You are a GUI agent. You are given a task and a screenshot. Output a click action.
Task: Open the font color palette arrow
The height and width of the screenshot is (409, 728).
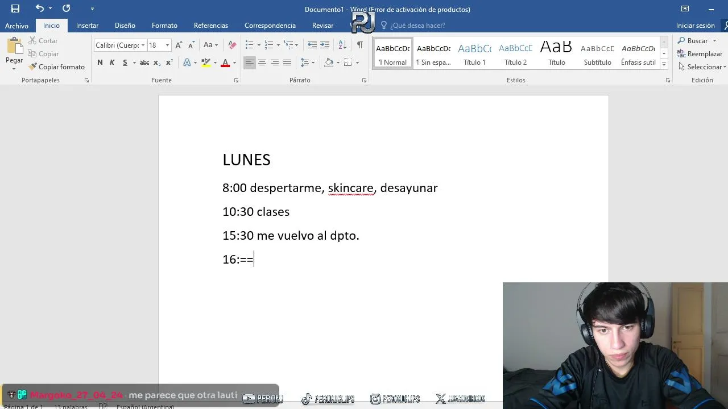click(x=234, y=63)
